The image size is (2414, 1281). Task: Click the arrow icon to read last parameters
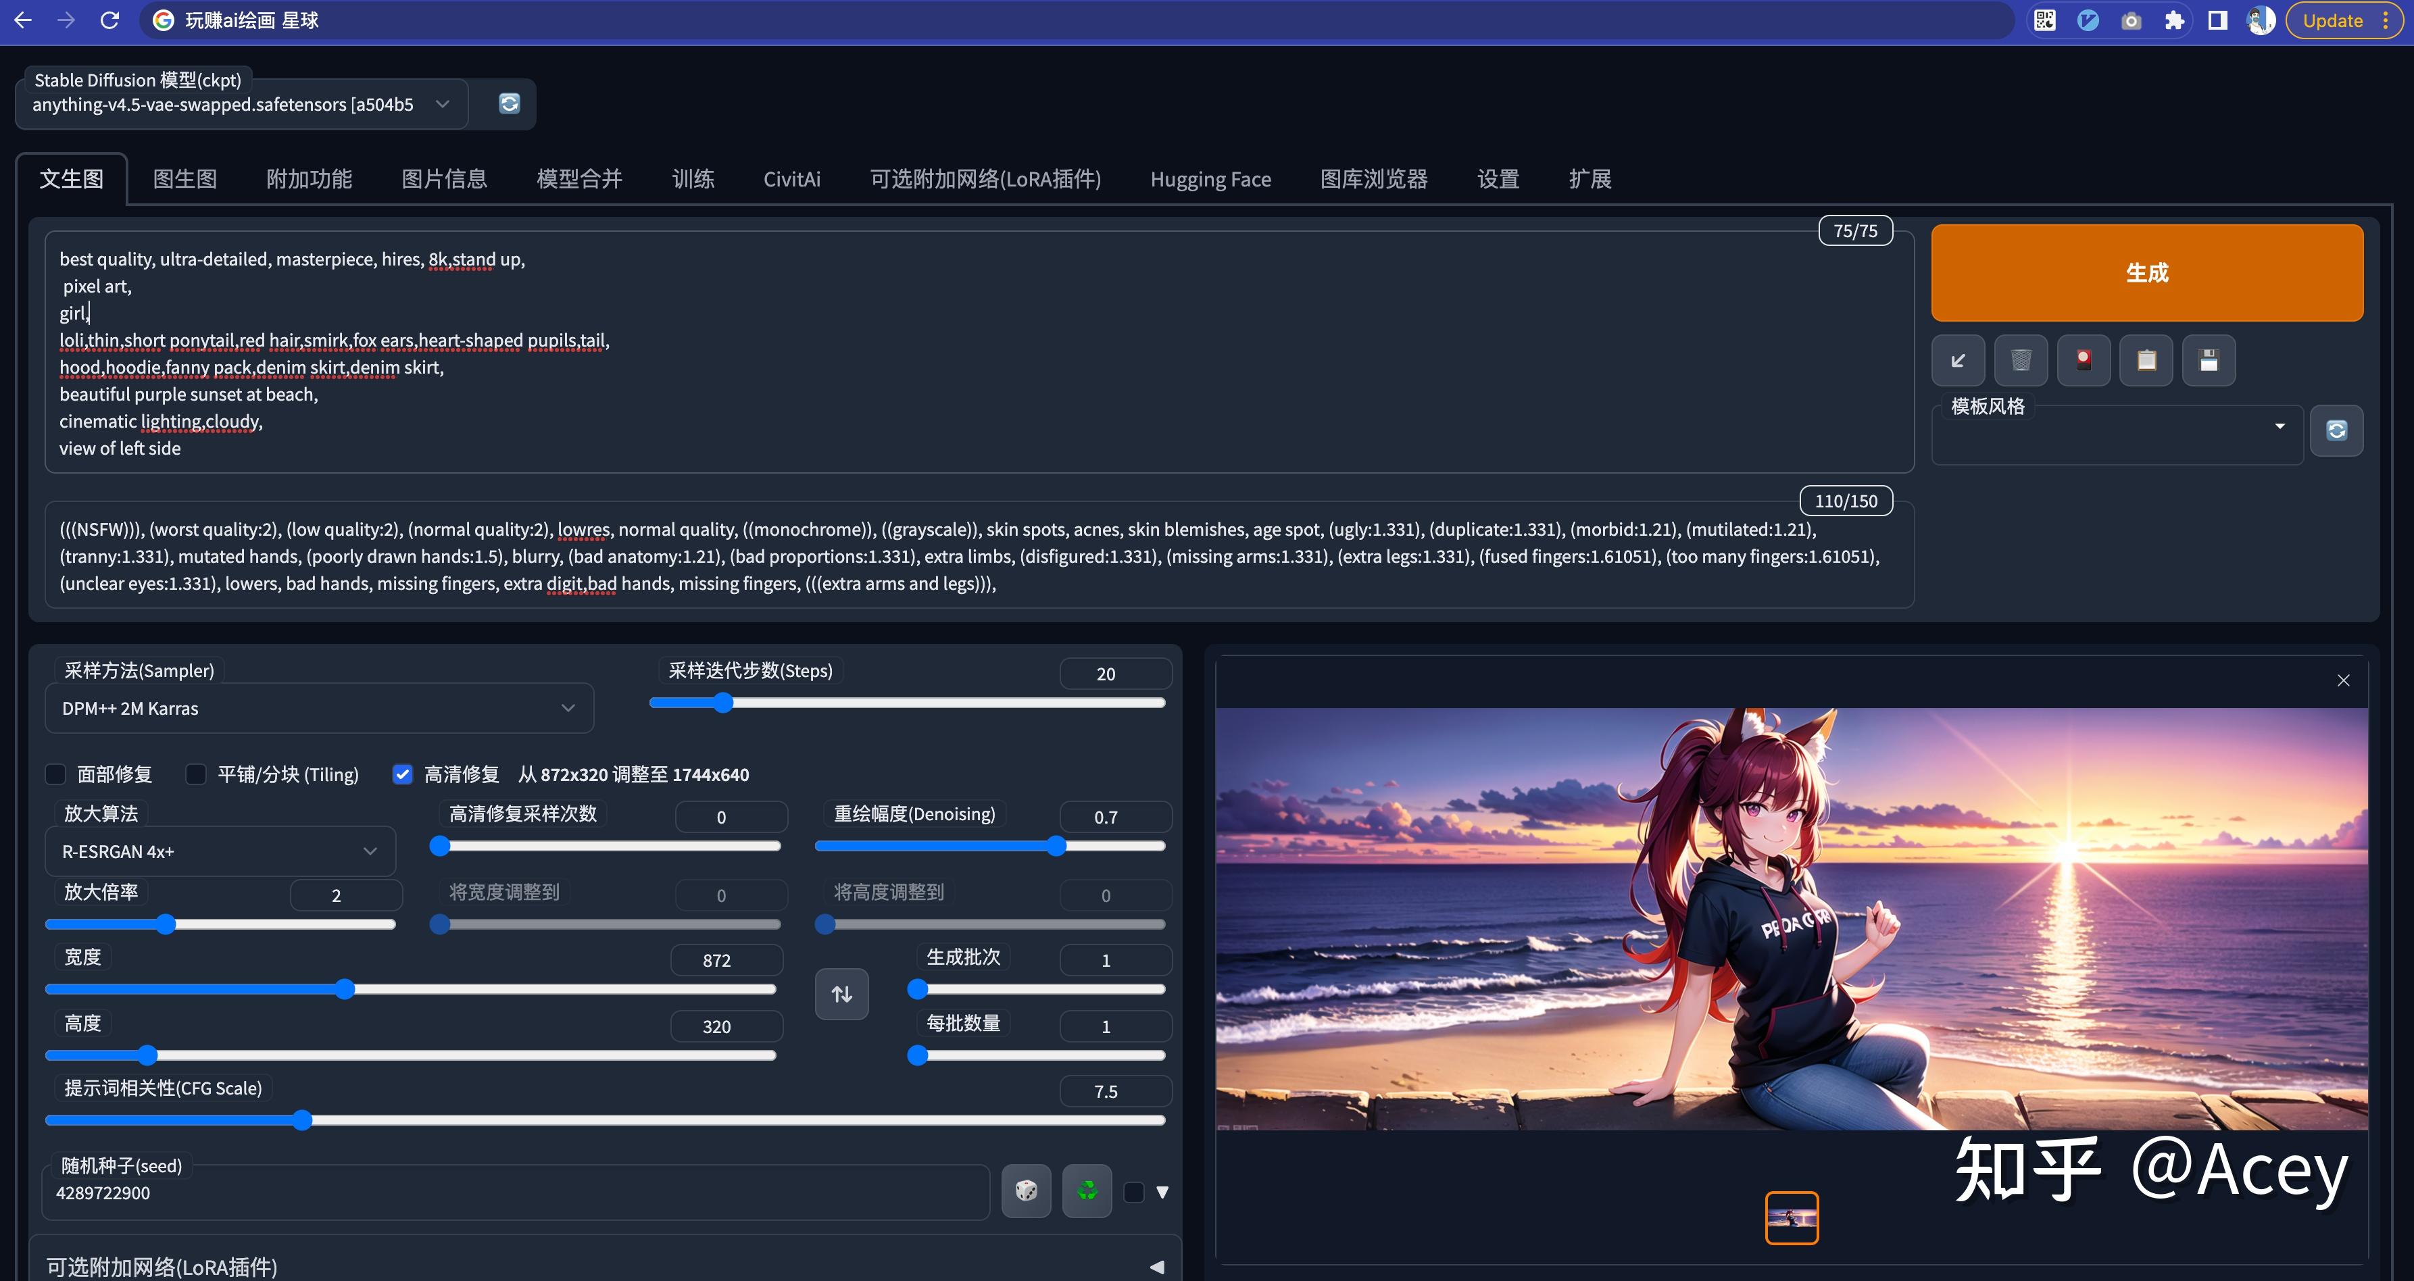click(x=1958, y=361)
